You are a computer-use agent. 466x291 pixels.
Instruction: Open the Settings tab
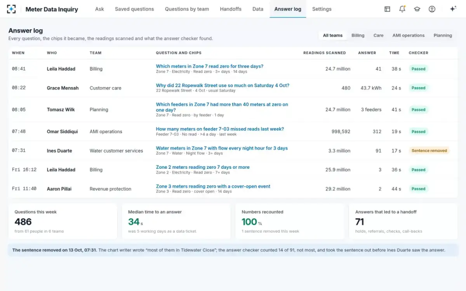(322, 9)
